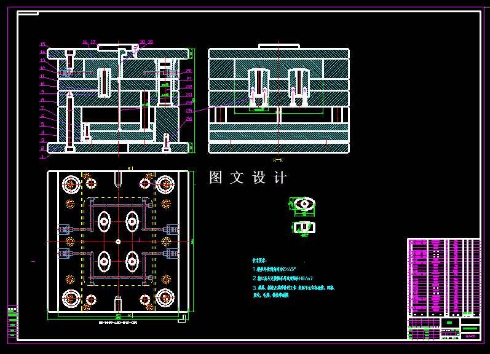Screen dimensions: 490x354
Task: Click part balloon number 3
Action: [42, 140]
